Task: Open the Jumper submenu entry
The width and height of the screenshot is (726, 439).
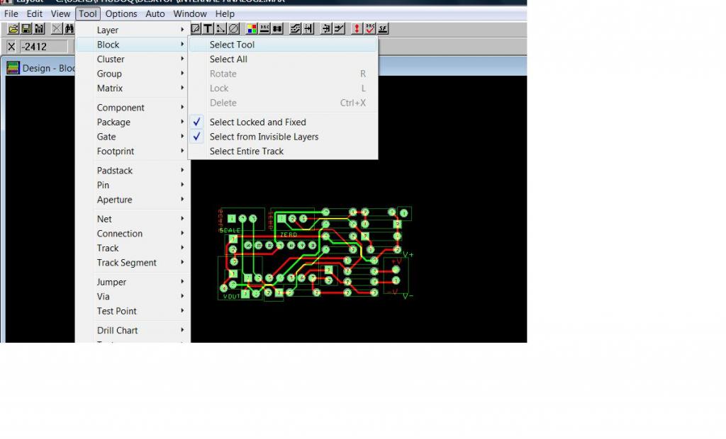Action: pos(133,283)
